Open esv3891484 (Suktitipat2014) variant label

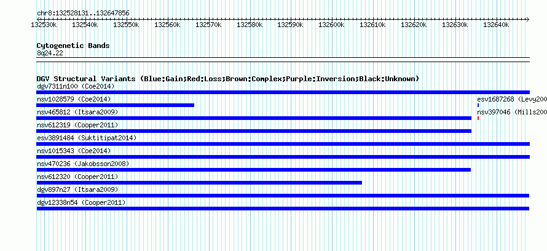[x=87, y=138]
